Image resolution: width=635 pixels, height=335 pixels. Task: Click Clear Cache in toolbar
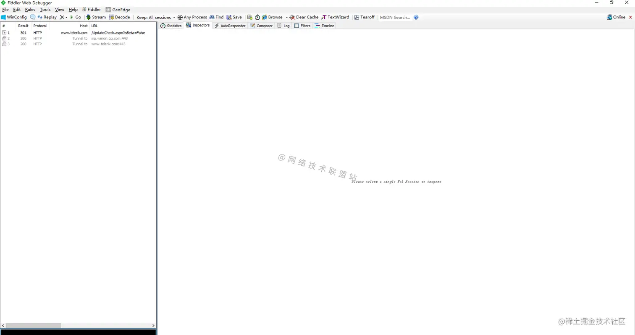tap(304, 17)
